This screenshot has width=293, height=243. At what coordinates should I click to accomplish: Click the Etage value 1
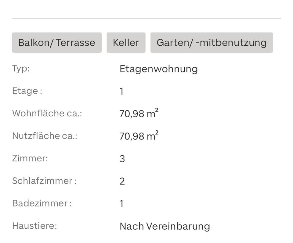coord(121,91)
